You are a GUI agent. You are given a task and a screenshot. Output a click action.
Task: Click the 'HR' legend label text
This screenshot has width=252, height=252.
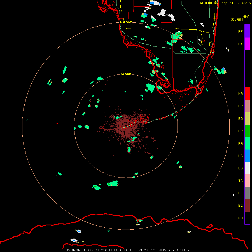pyautogui.click(x=240, y=131)
